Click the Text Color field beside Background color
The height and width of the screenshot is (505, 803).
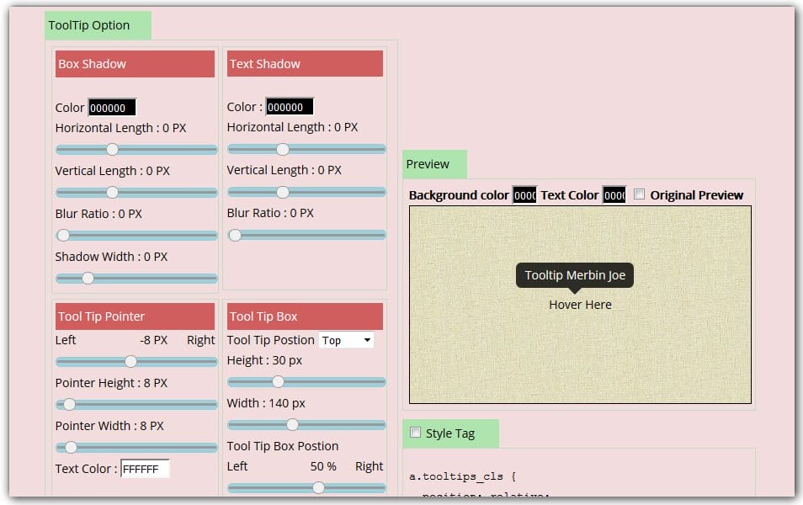click(614, 194)
